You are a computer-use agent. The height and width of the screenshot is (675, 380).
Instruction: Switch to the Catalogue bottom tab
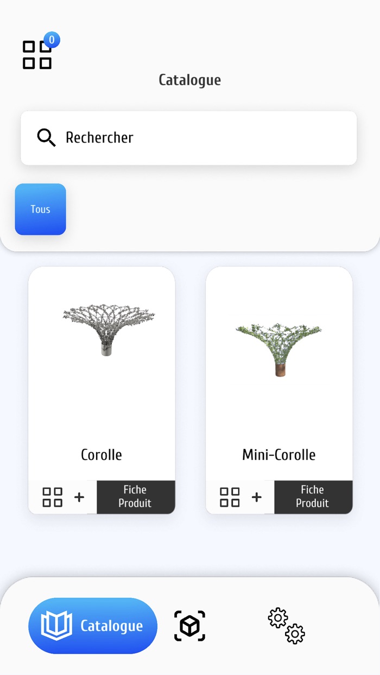pos(112,626)
